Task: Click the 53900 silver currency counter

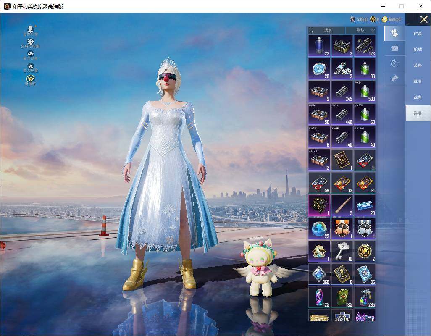Action: (358, 19)
